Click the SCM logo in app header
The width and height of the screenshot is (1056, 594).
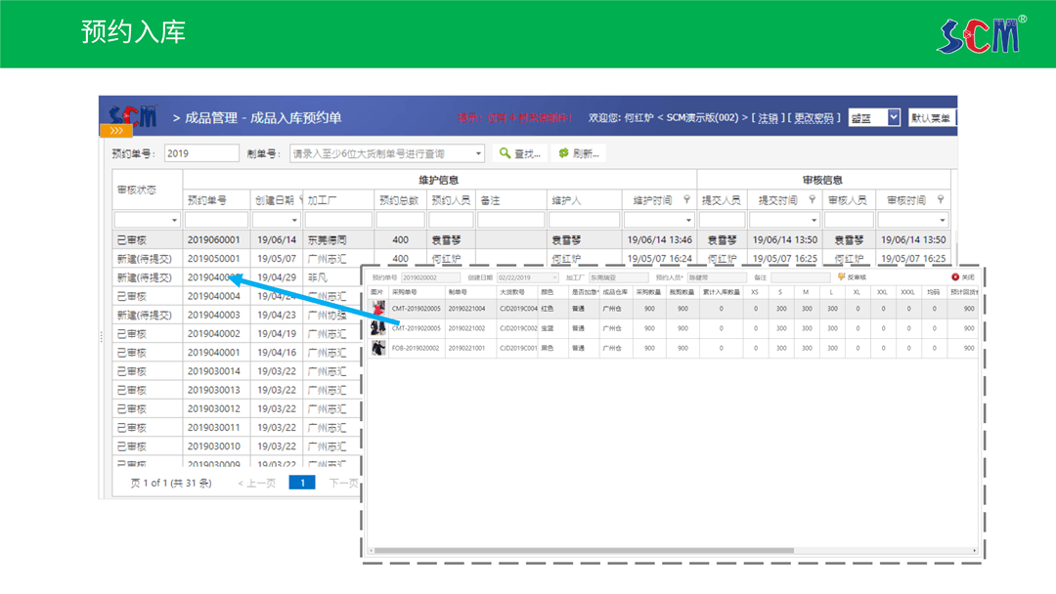click(133, 117)
